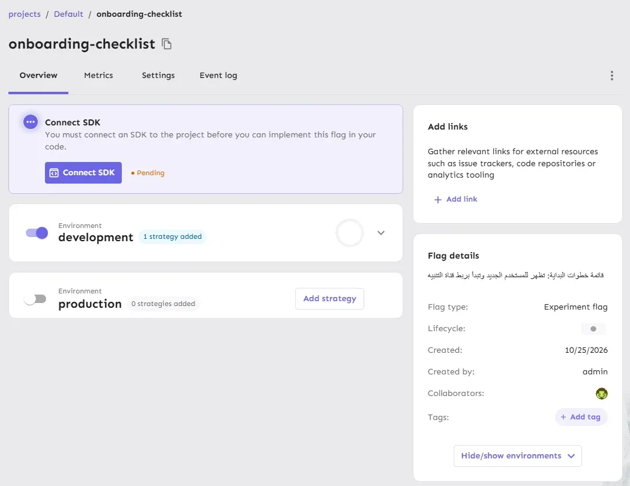Screen dimensions: 630x486
Task: Open the collaborator avatar
Action: click(x=601, y=394)
